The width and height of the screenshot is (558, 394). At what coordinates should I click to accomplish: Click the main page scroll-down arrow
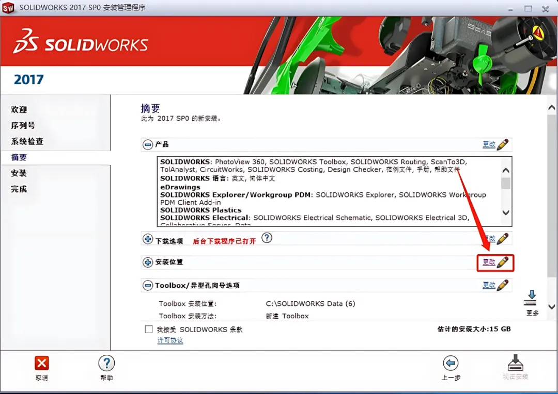point(552,307)
